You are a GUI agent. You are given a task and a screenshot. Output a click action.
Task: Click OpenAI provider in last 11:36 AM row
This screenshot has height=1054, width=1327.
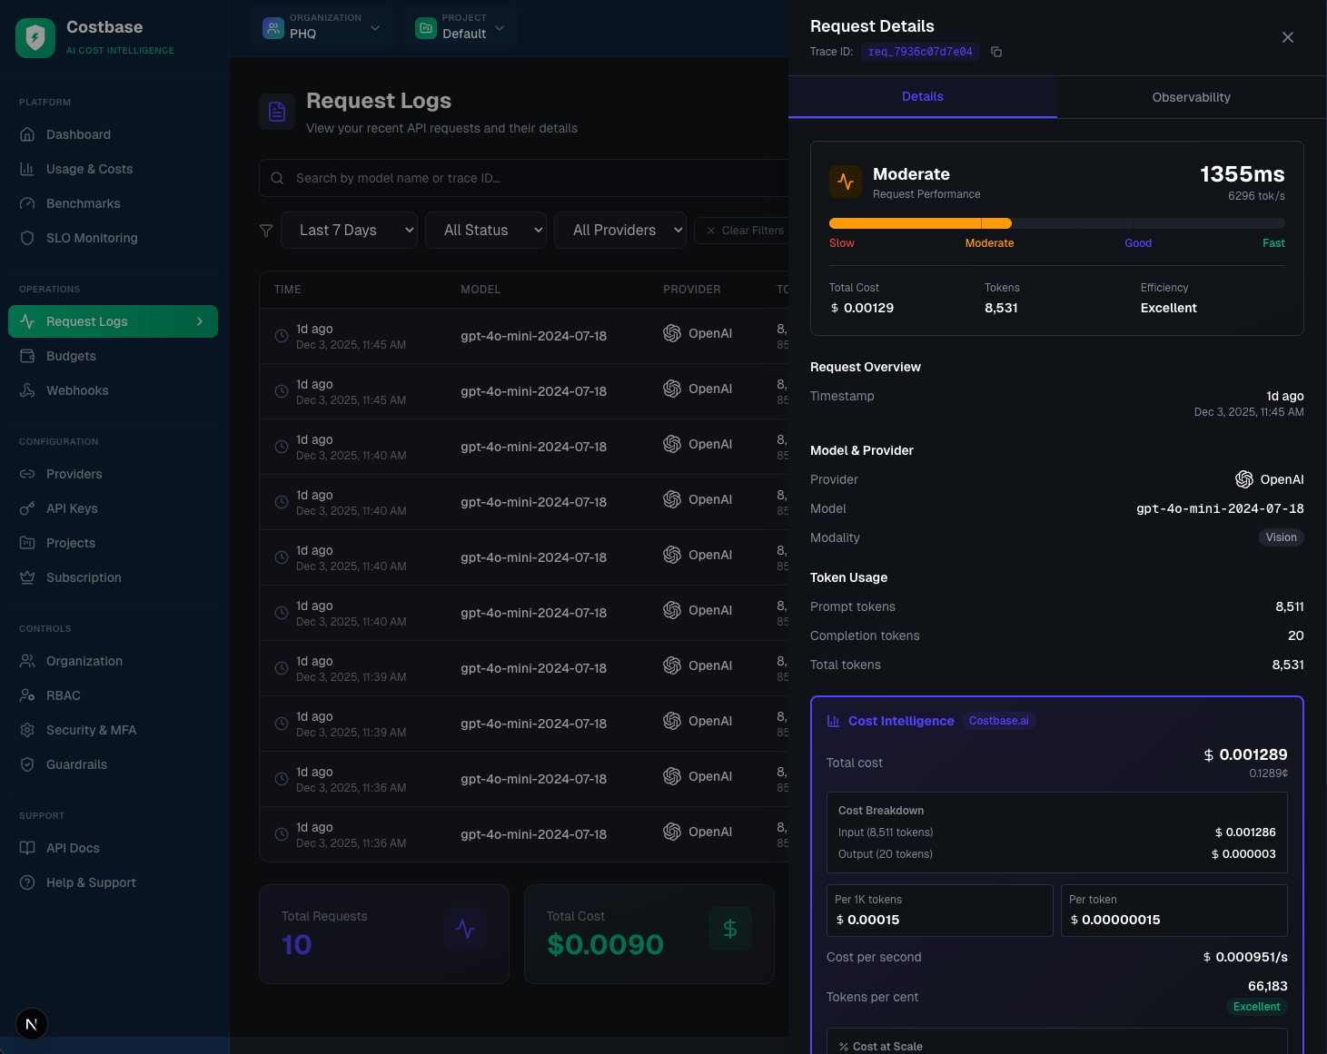click(698, 832)
